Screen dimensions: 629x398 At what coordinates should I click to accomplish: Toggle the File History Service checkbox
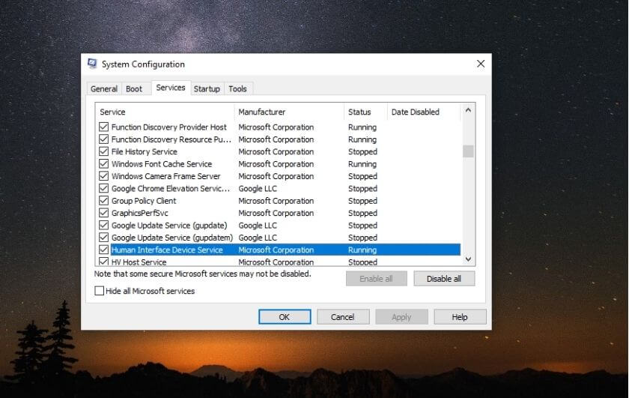coord(104,152)
